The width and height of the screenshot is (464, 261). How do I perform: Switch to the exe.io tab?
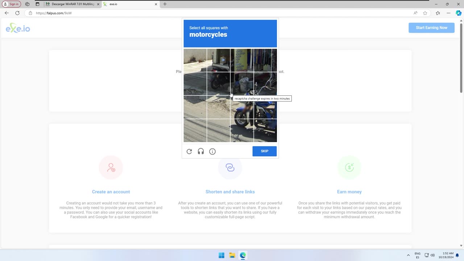click(x=130, y=4)
